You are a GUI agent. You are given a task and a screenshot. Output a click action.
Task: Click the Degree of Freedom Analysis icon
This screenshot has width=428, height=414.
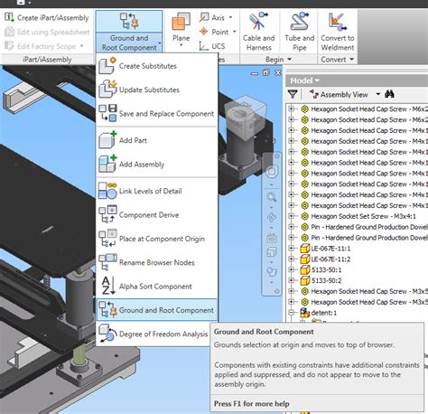[107, 334]
